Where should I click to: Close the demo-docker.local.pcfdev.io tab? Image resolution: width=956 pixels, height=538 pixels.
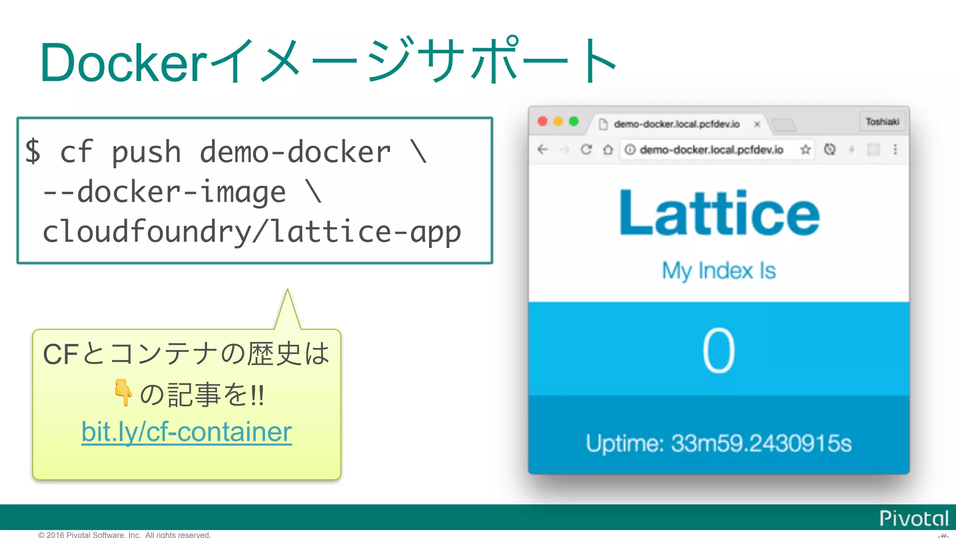click(x=757, y=124)
